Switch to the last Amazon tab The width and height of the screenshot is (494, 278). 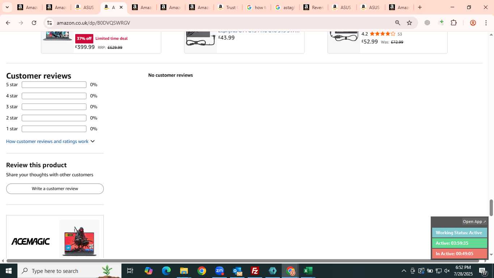tap(399, 7)
